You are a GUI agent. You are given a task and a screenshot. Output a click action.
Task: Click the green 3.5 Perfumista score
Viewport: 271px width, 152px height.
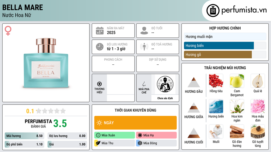pos(60,123)
